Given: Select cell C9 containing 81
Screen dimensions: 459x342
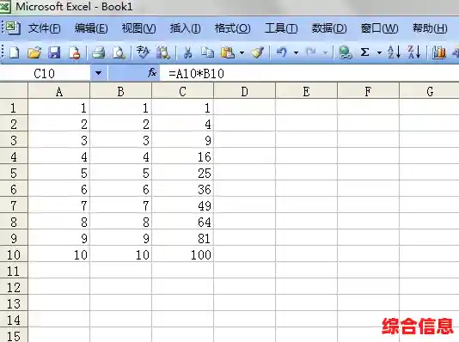Looking at the screenshot, I should [x=183, y=238].
